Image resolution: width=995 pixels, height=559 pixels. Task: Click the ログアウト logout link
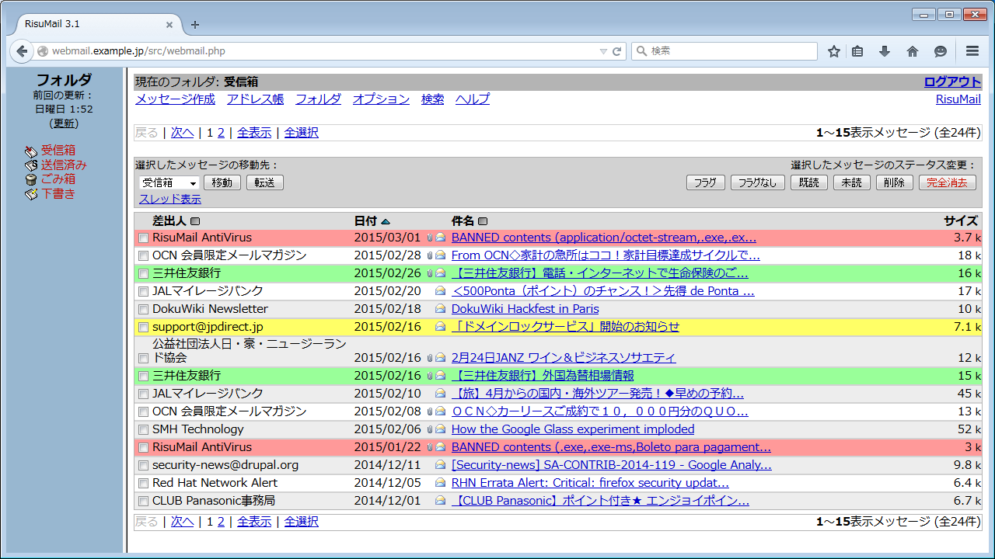[x=952, y=82]
